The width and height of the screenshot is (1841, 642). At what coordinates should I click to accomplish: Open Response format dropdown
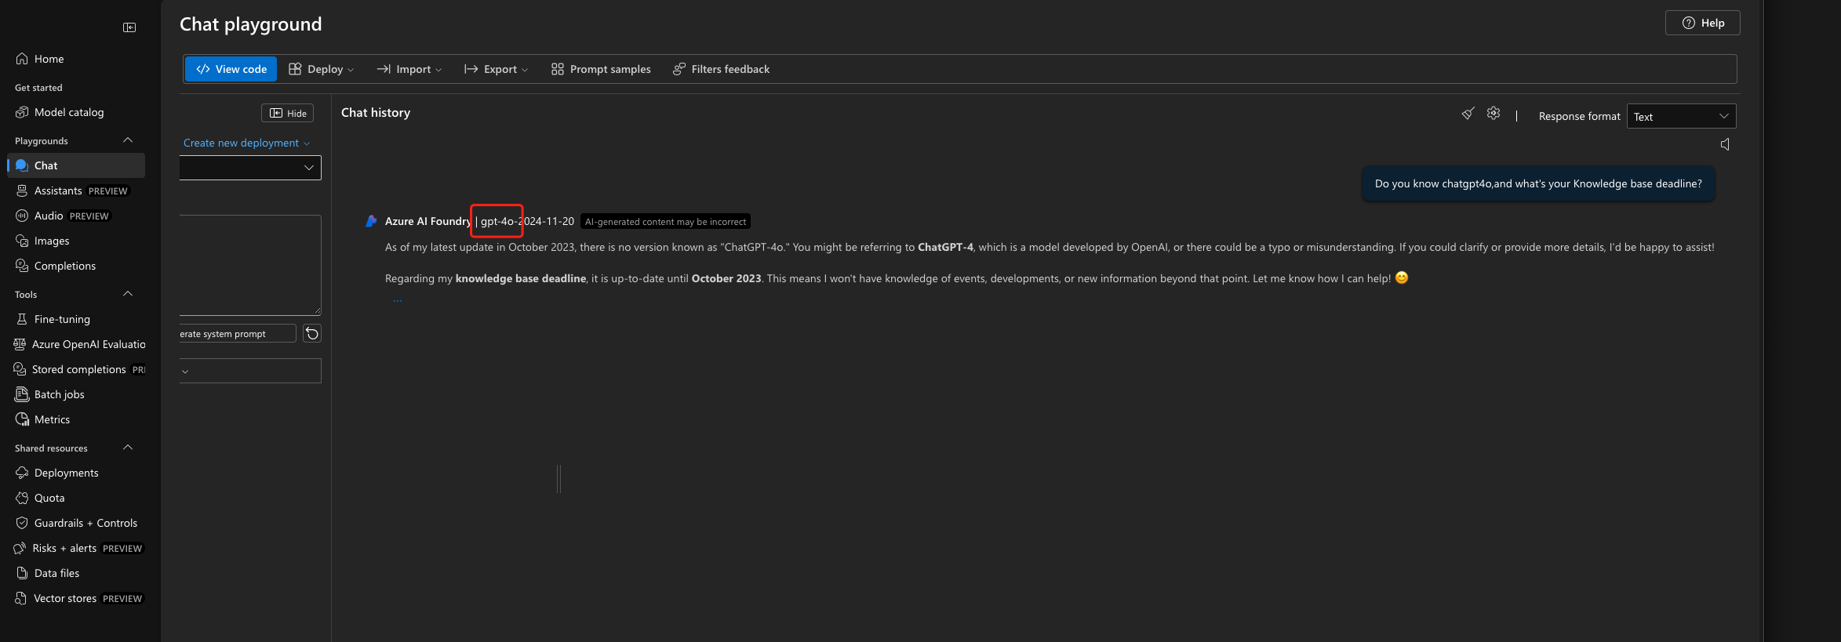(x=1681, y=116)
